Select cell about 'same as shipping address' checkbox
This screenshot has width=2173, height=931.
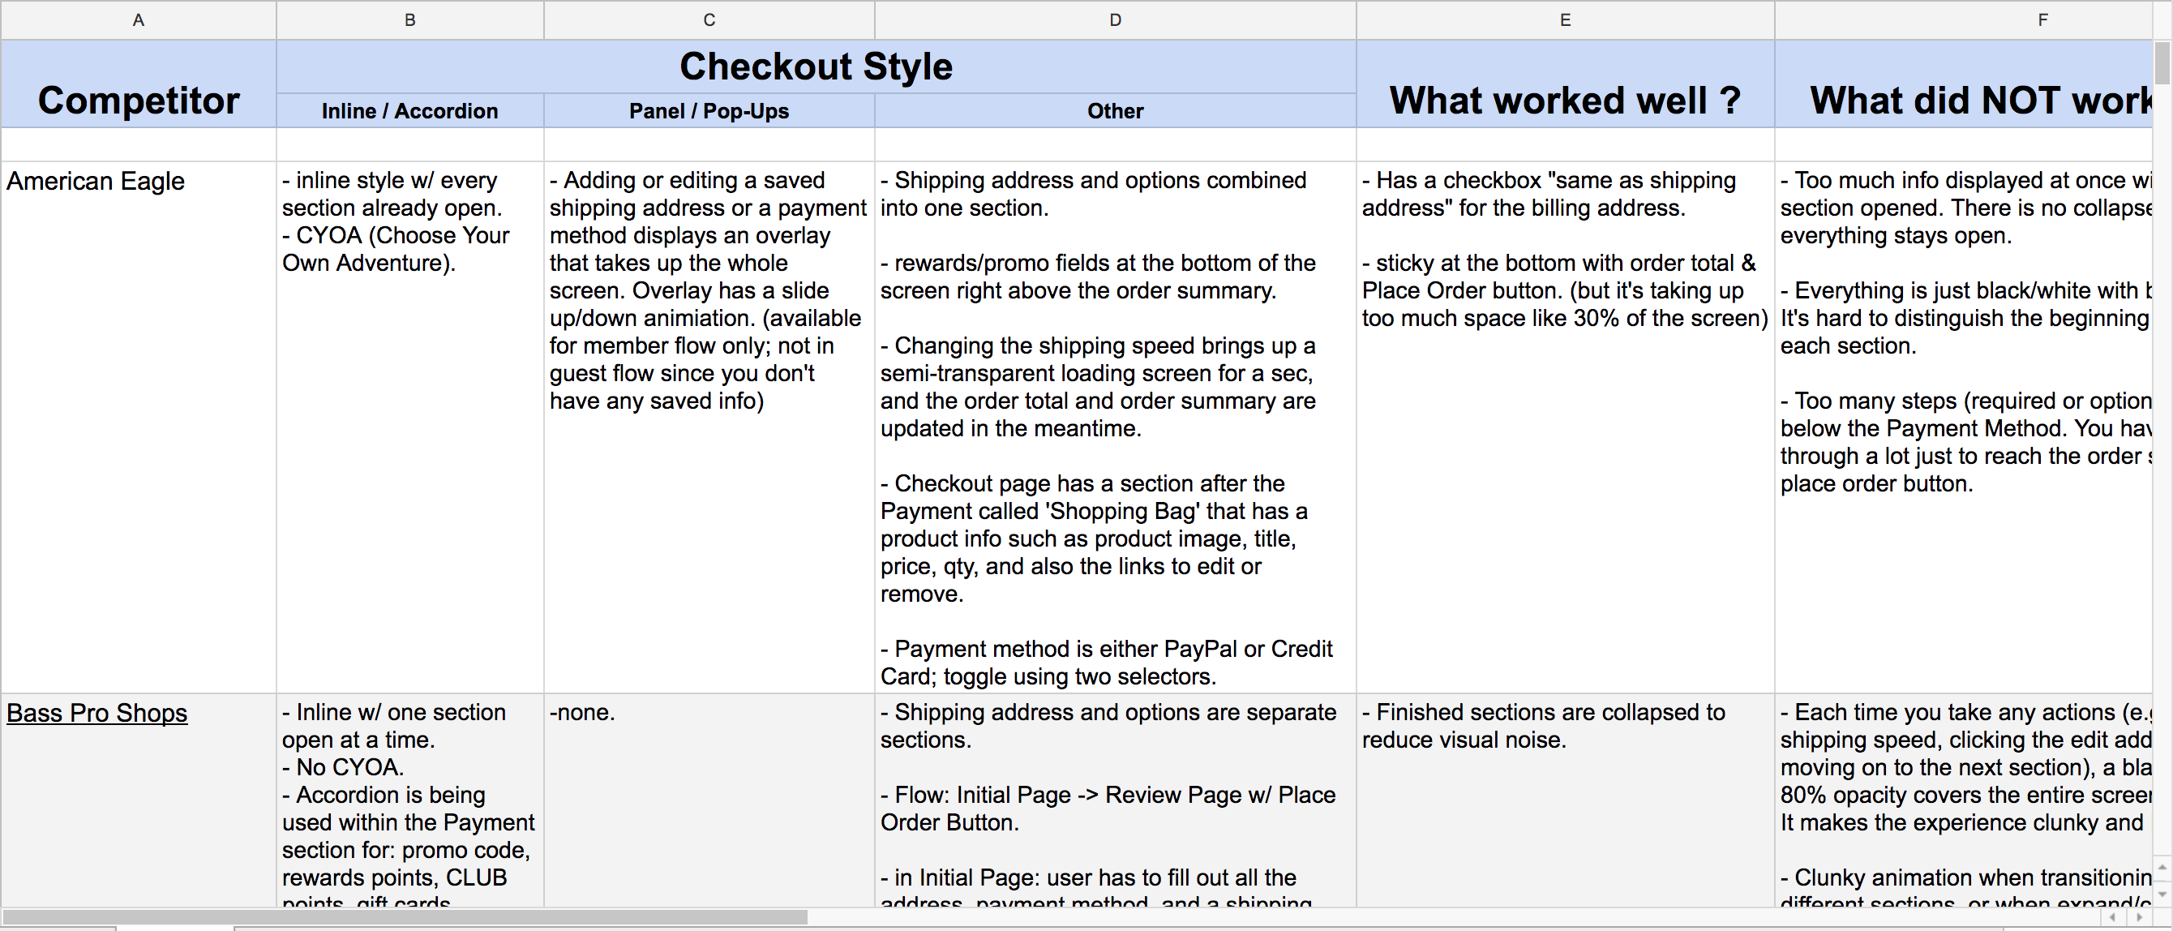pos(1565,427)
